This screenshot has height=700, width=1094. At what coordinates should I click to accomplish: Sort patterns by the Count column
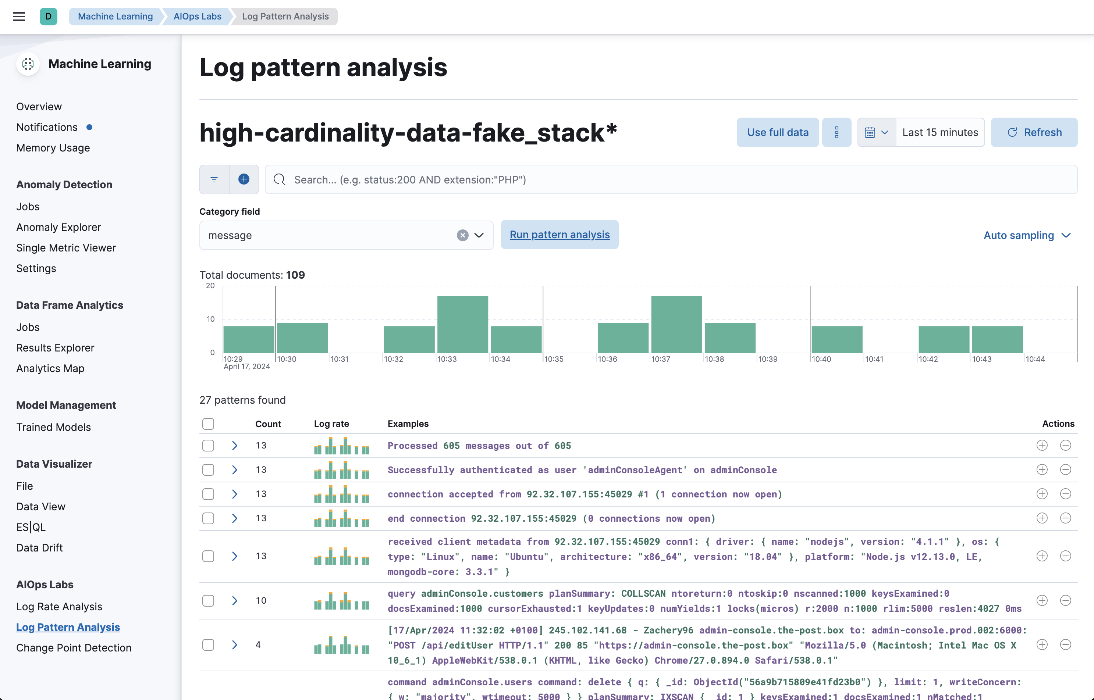268,424
